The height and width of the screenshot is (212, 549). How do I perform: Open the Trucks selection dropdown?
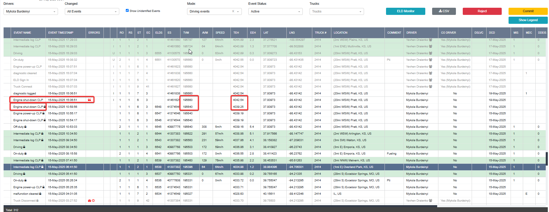[337, 11]
